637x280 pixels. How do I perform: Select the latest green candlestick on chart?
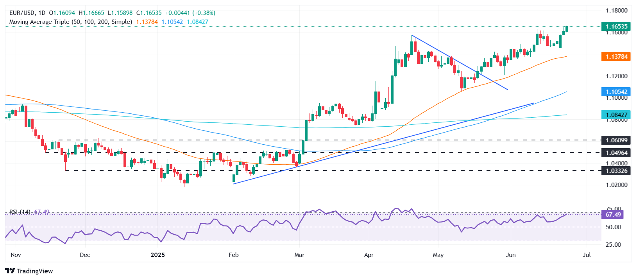(567, 29)
